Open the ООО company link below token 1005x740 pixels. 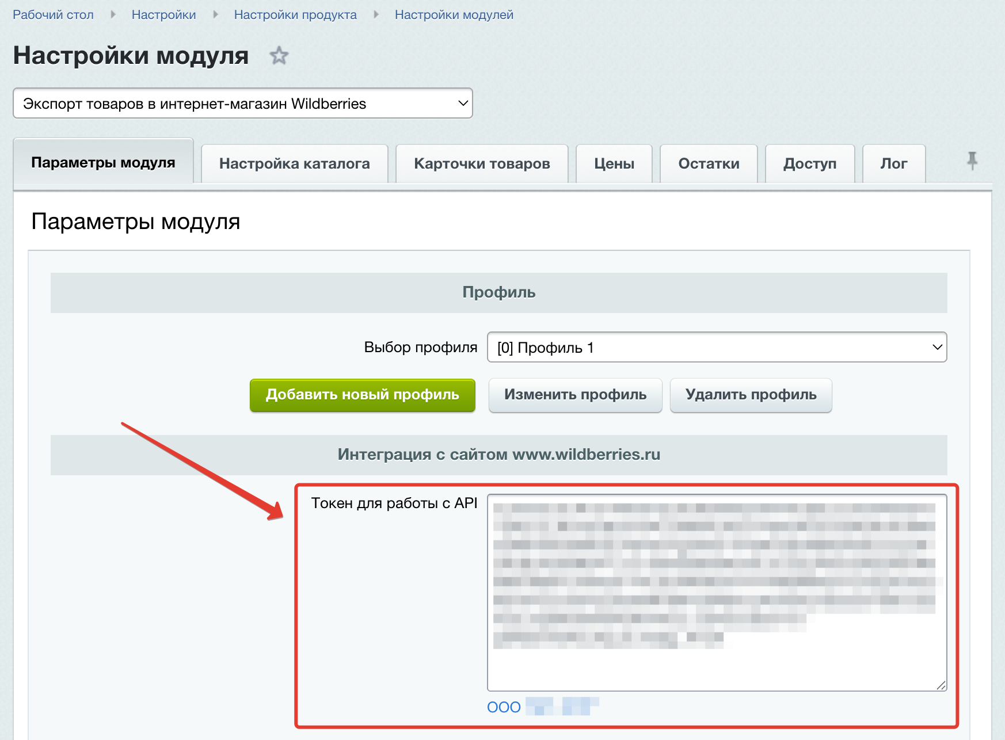pos(542,707)
